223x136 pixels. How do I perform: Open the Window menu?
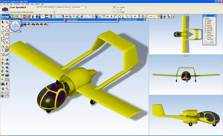38,4
